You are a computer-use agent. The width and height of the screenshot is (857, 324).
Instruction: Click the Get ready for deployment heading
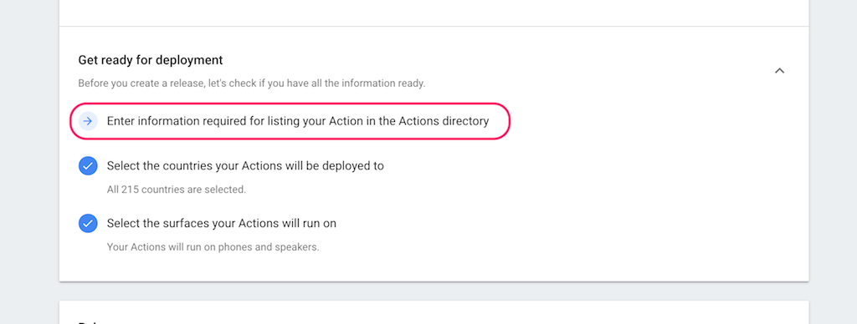tap(151, 60)
